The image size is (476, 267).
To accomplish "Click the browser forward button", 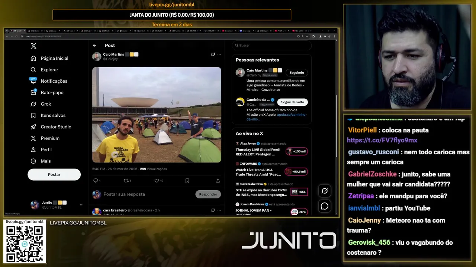I will pos(12,36).
